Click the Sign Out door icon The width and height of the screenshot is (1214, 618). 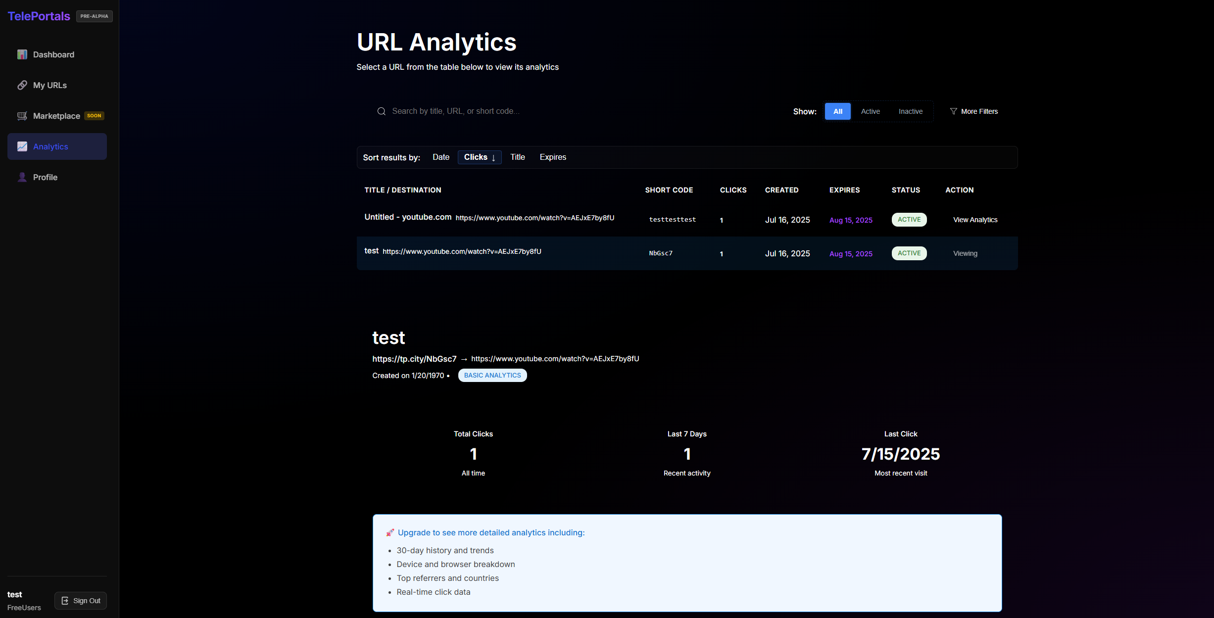pos(65,601)
